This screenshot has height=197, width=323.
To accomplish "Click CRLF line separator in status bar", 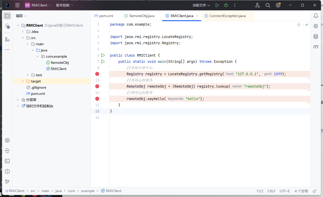I will point(271,191).
